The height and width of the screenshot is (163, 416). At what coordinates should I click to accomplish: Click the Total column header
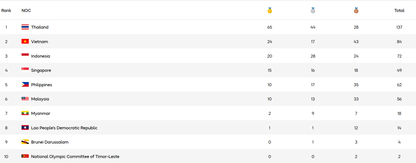[x=399, y=10]
